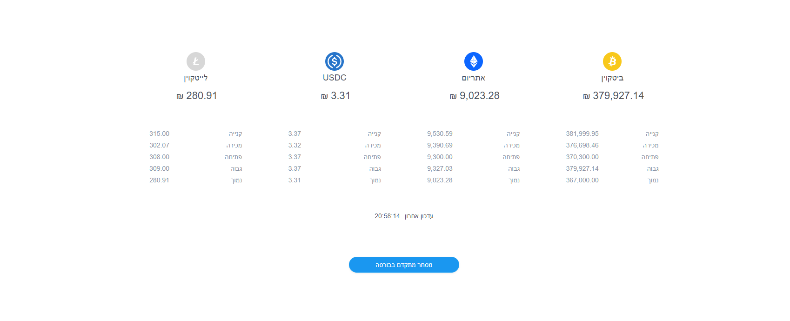
Task: Click the 'מכירה' label in Ethereum column
Action: coord(512,145)
